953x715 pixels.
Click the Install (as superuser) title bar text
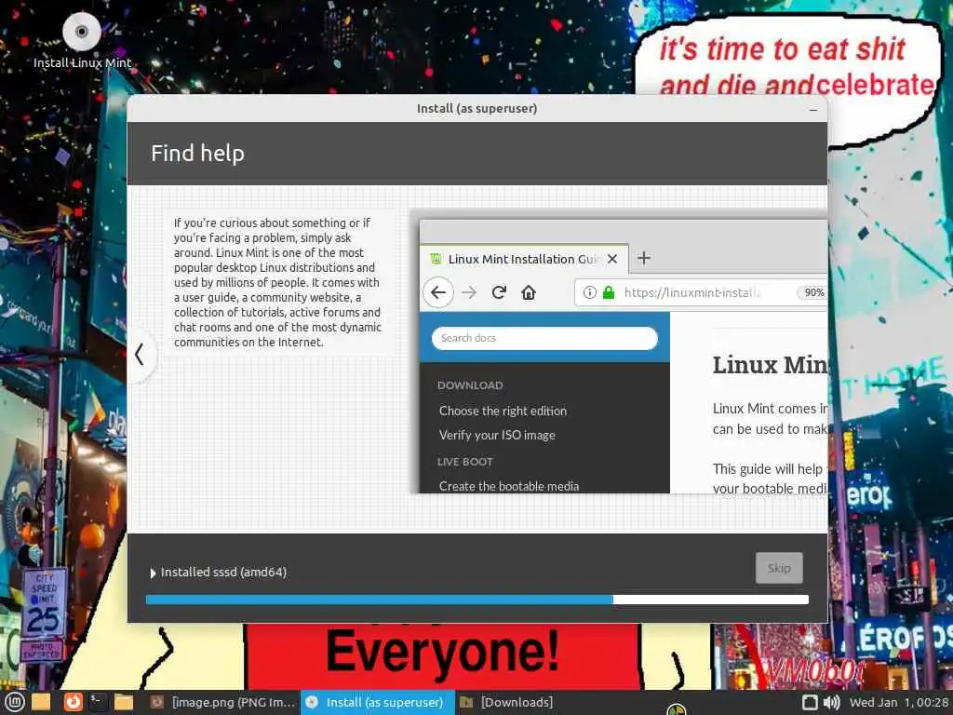point(477,108)
